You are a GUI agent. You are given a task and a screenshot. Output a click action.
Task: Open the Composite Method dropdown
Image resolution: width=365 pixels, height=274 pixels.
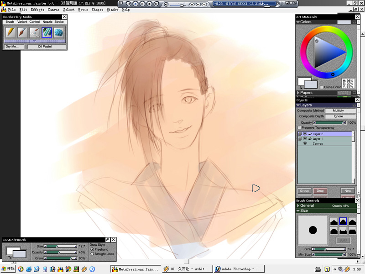click(340, 111)
